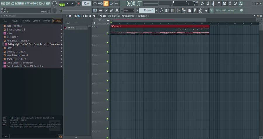Toggle the Track 5 mute LED

pos(107,71)
